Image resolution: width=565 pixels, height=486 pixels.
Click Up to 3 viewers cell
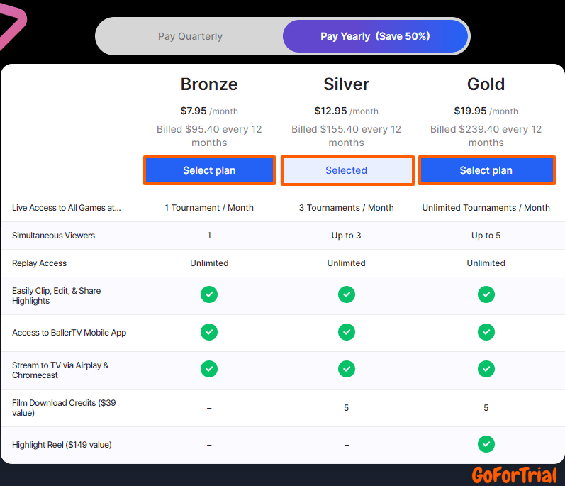[x=346, y=236]
